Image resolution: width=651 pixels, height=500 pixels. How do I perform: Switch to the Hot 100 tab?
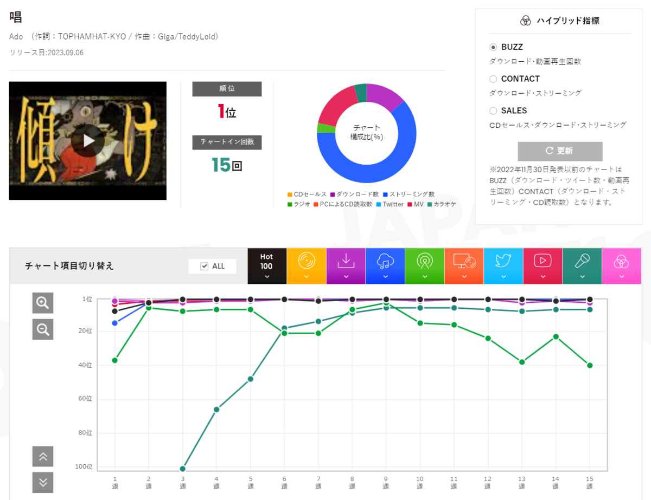pyautogui.click(x=267, y=266)
